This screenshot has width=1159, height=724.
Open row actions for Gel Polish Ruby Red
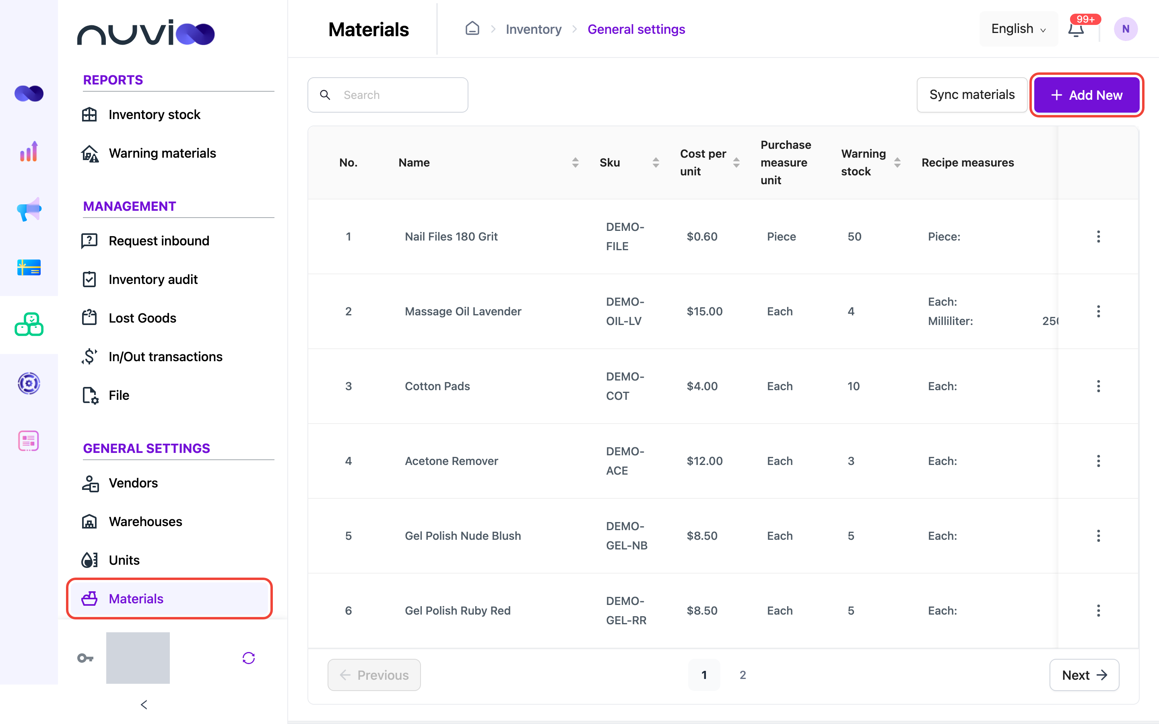click(1098, 611)
